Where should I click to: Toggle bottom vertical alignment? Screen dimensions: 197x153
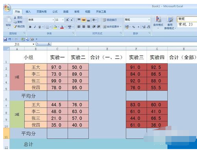tap(88, 20)
